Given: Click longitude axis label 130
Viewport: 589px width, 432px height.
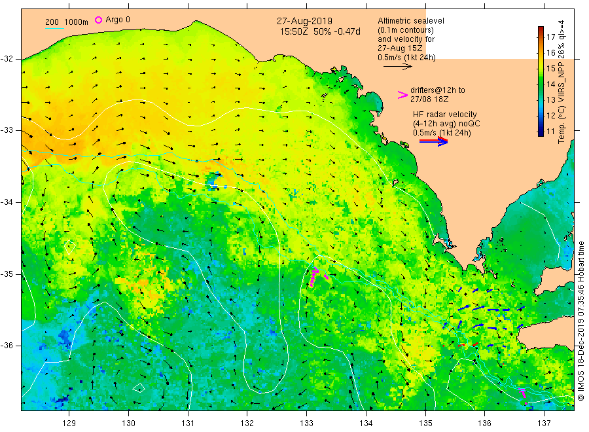Looking at the screenshot, I should click(x=128, y=423).
